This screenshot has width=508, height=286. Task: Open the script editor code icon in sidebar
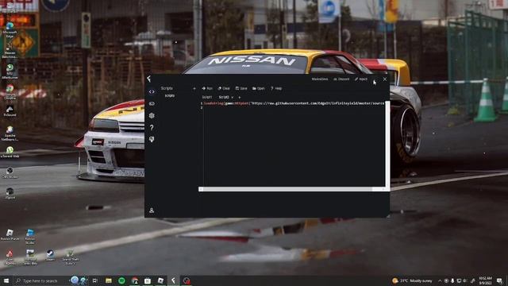152,92
